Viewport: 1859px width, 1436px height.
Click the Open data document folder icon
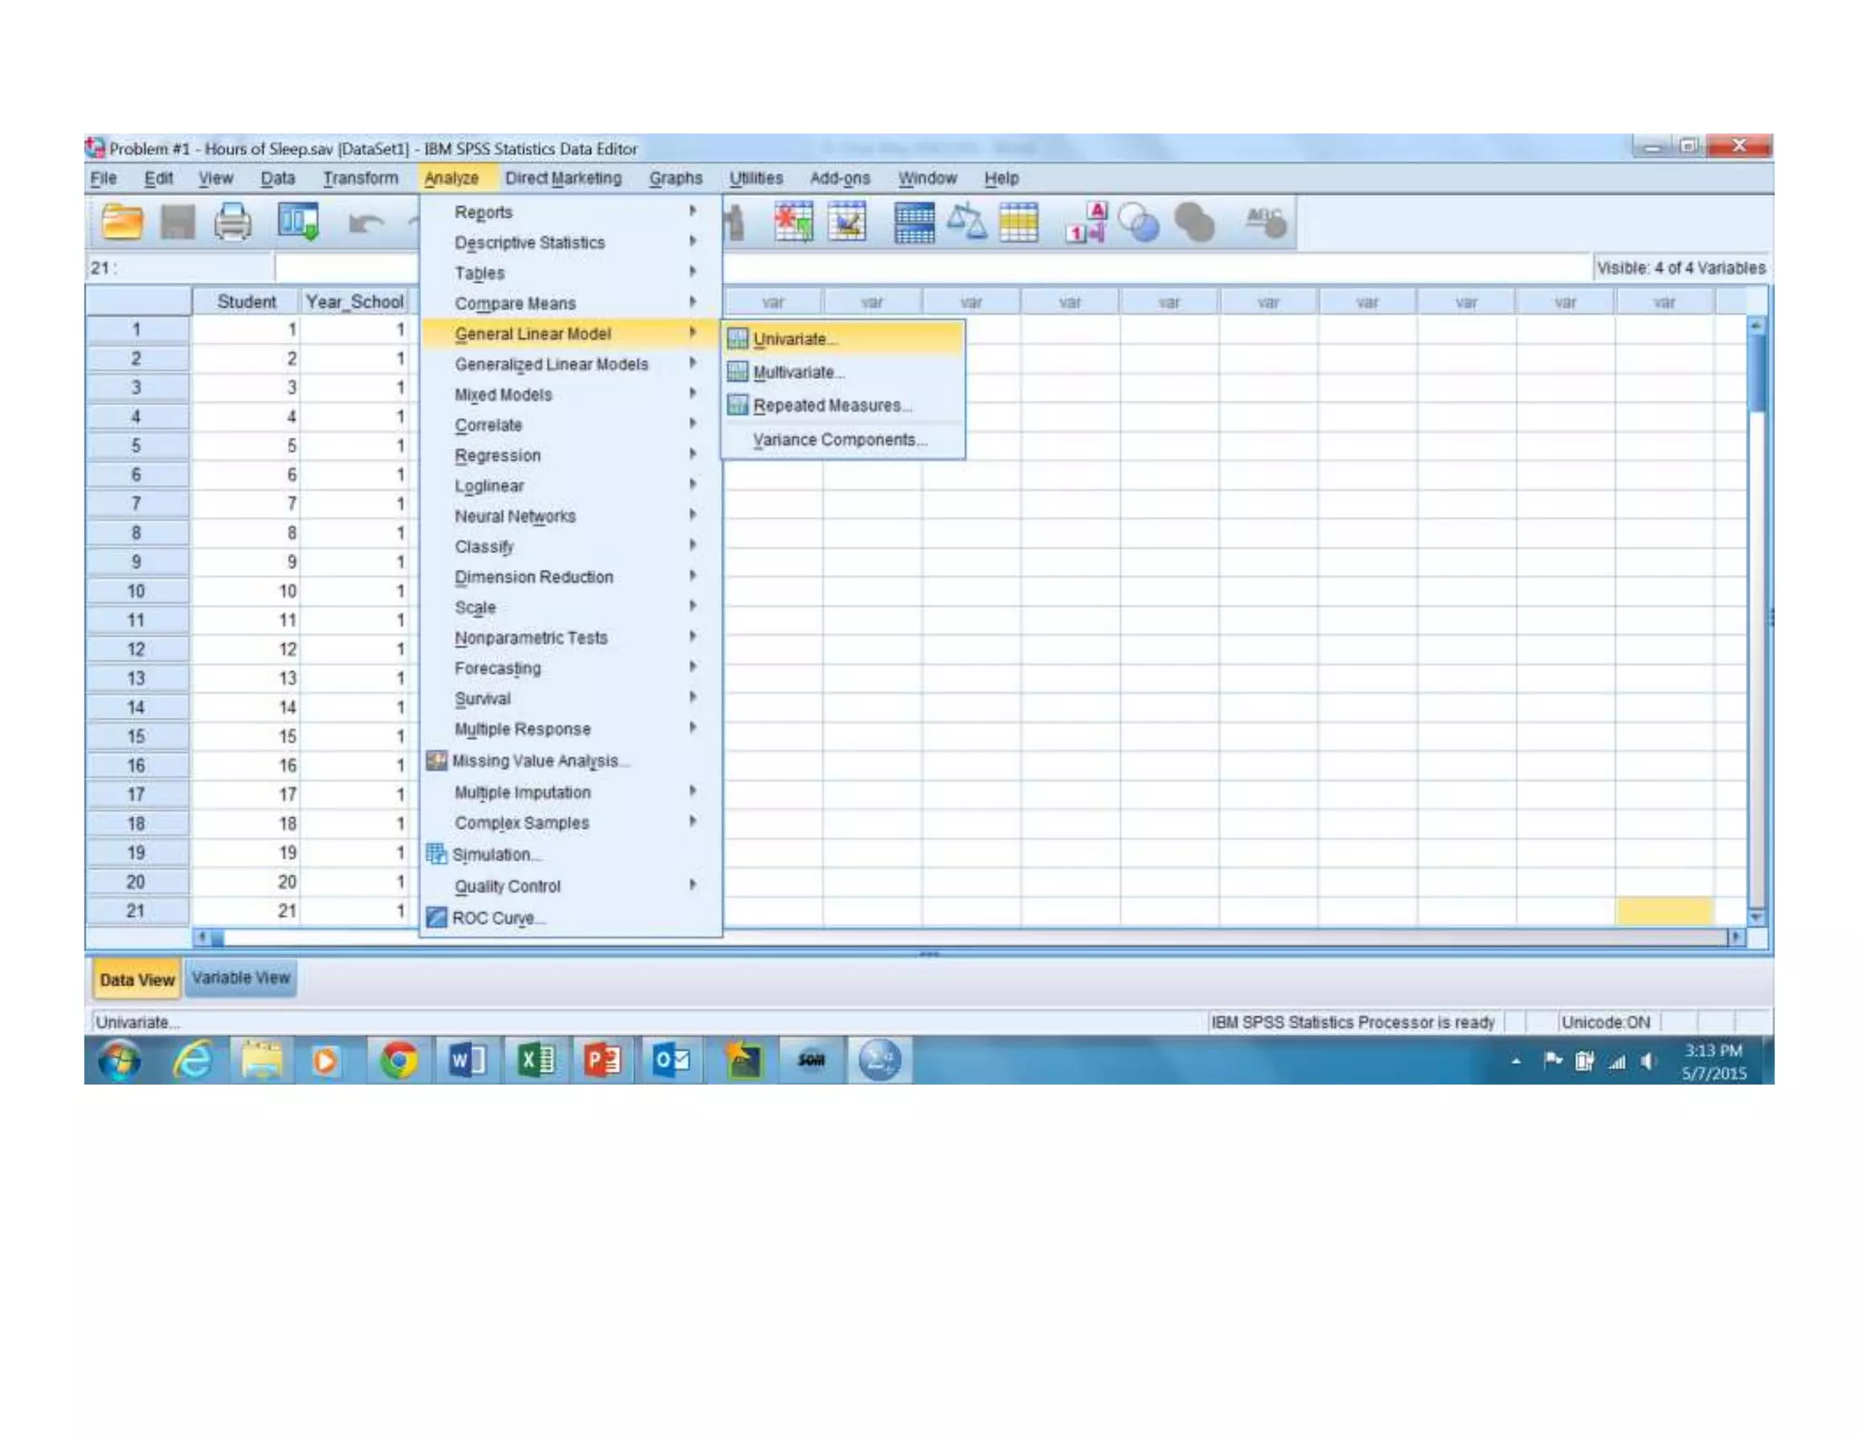(x=122, y=221)
